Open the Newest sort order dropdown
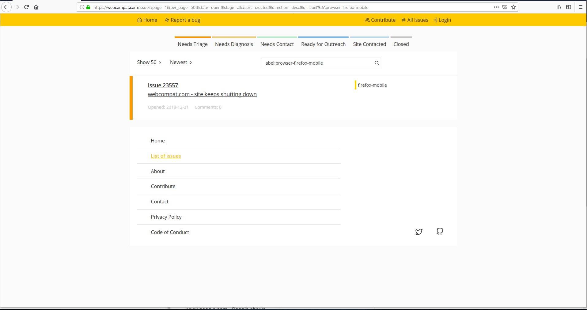The height and width of the screenshot is (310, 587). click(180, 62)
